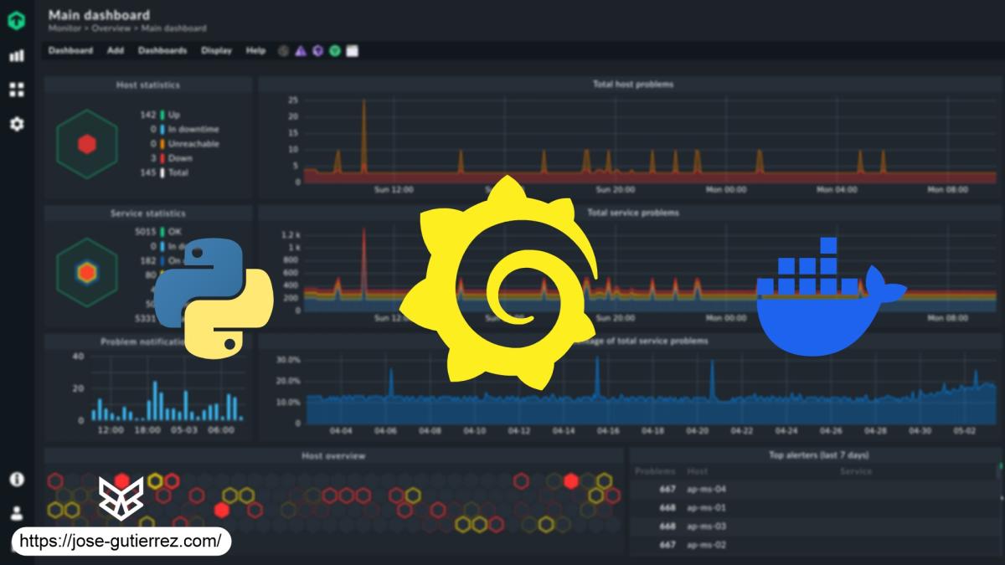Click the green circle toolbar icon

click(334, 50)
